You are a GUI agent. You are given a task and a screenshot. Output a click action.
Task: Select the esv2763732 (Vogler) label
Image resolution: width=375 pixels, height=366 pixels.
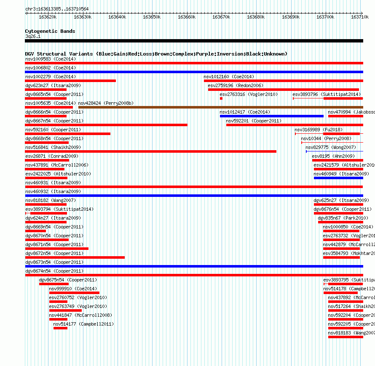click(349, 236)
